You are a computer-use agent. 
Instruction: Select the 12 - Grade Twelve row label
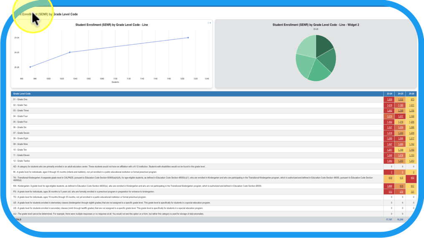22,161
